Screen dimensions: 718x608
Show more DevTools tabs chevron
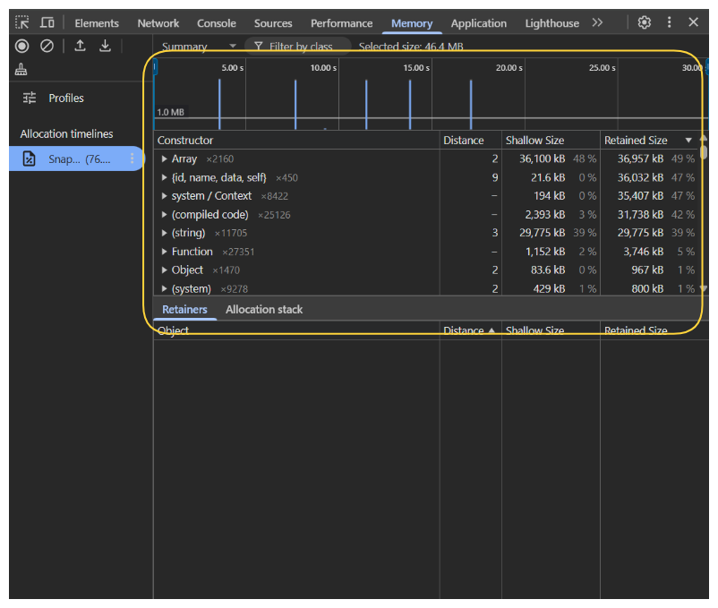[x=597, y=22]
